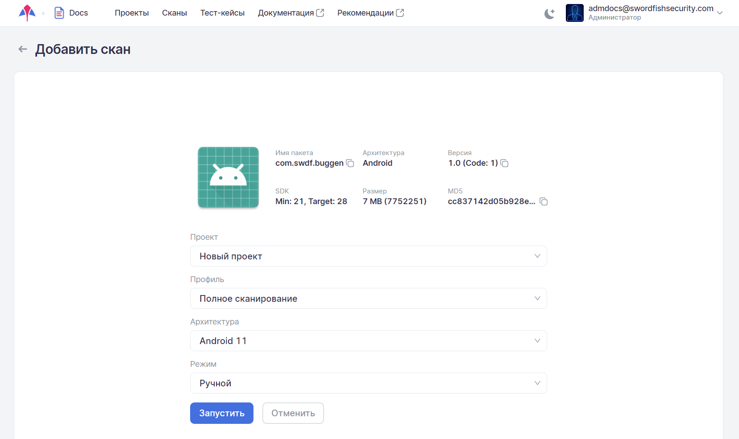Expand the user account menu chevron
The height and width of the screenshot is (439, 739).
click(x=720, y=13)
